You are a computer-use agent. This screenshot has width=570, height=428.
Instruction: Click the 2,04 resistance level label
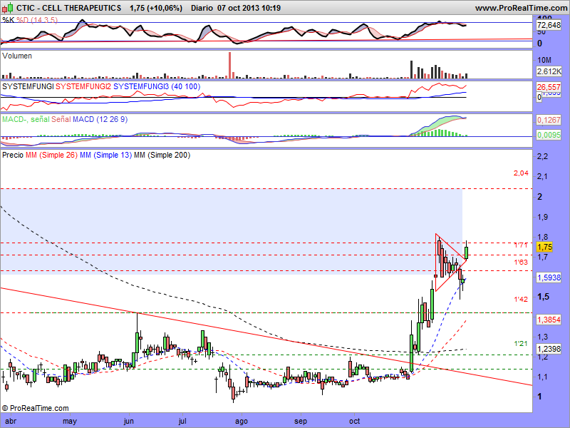click(521, 173)
